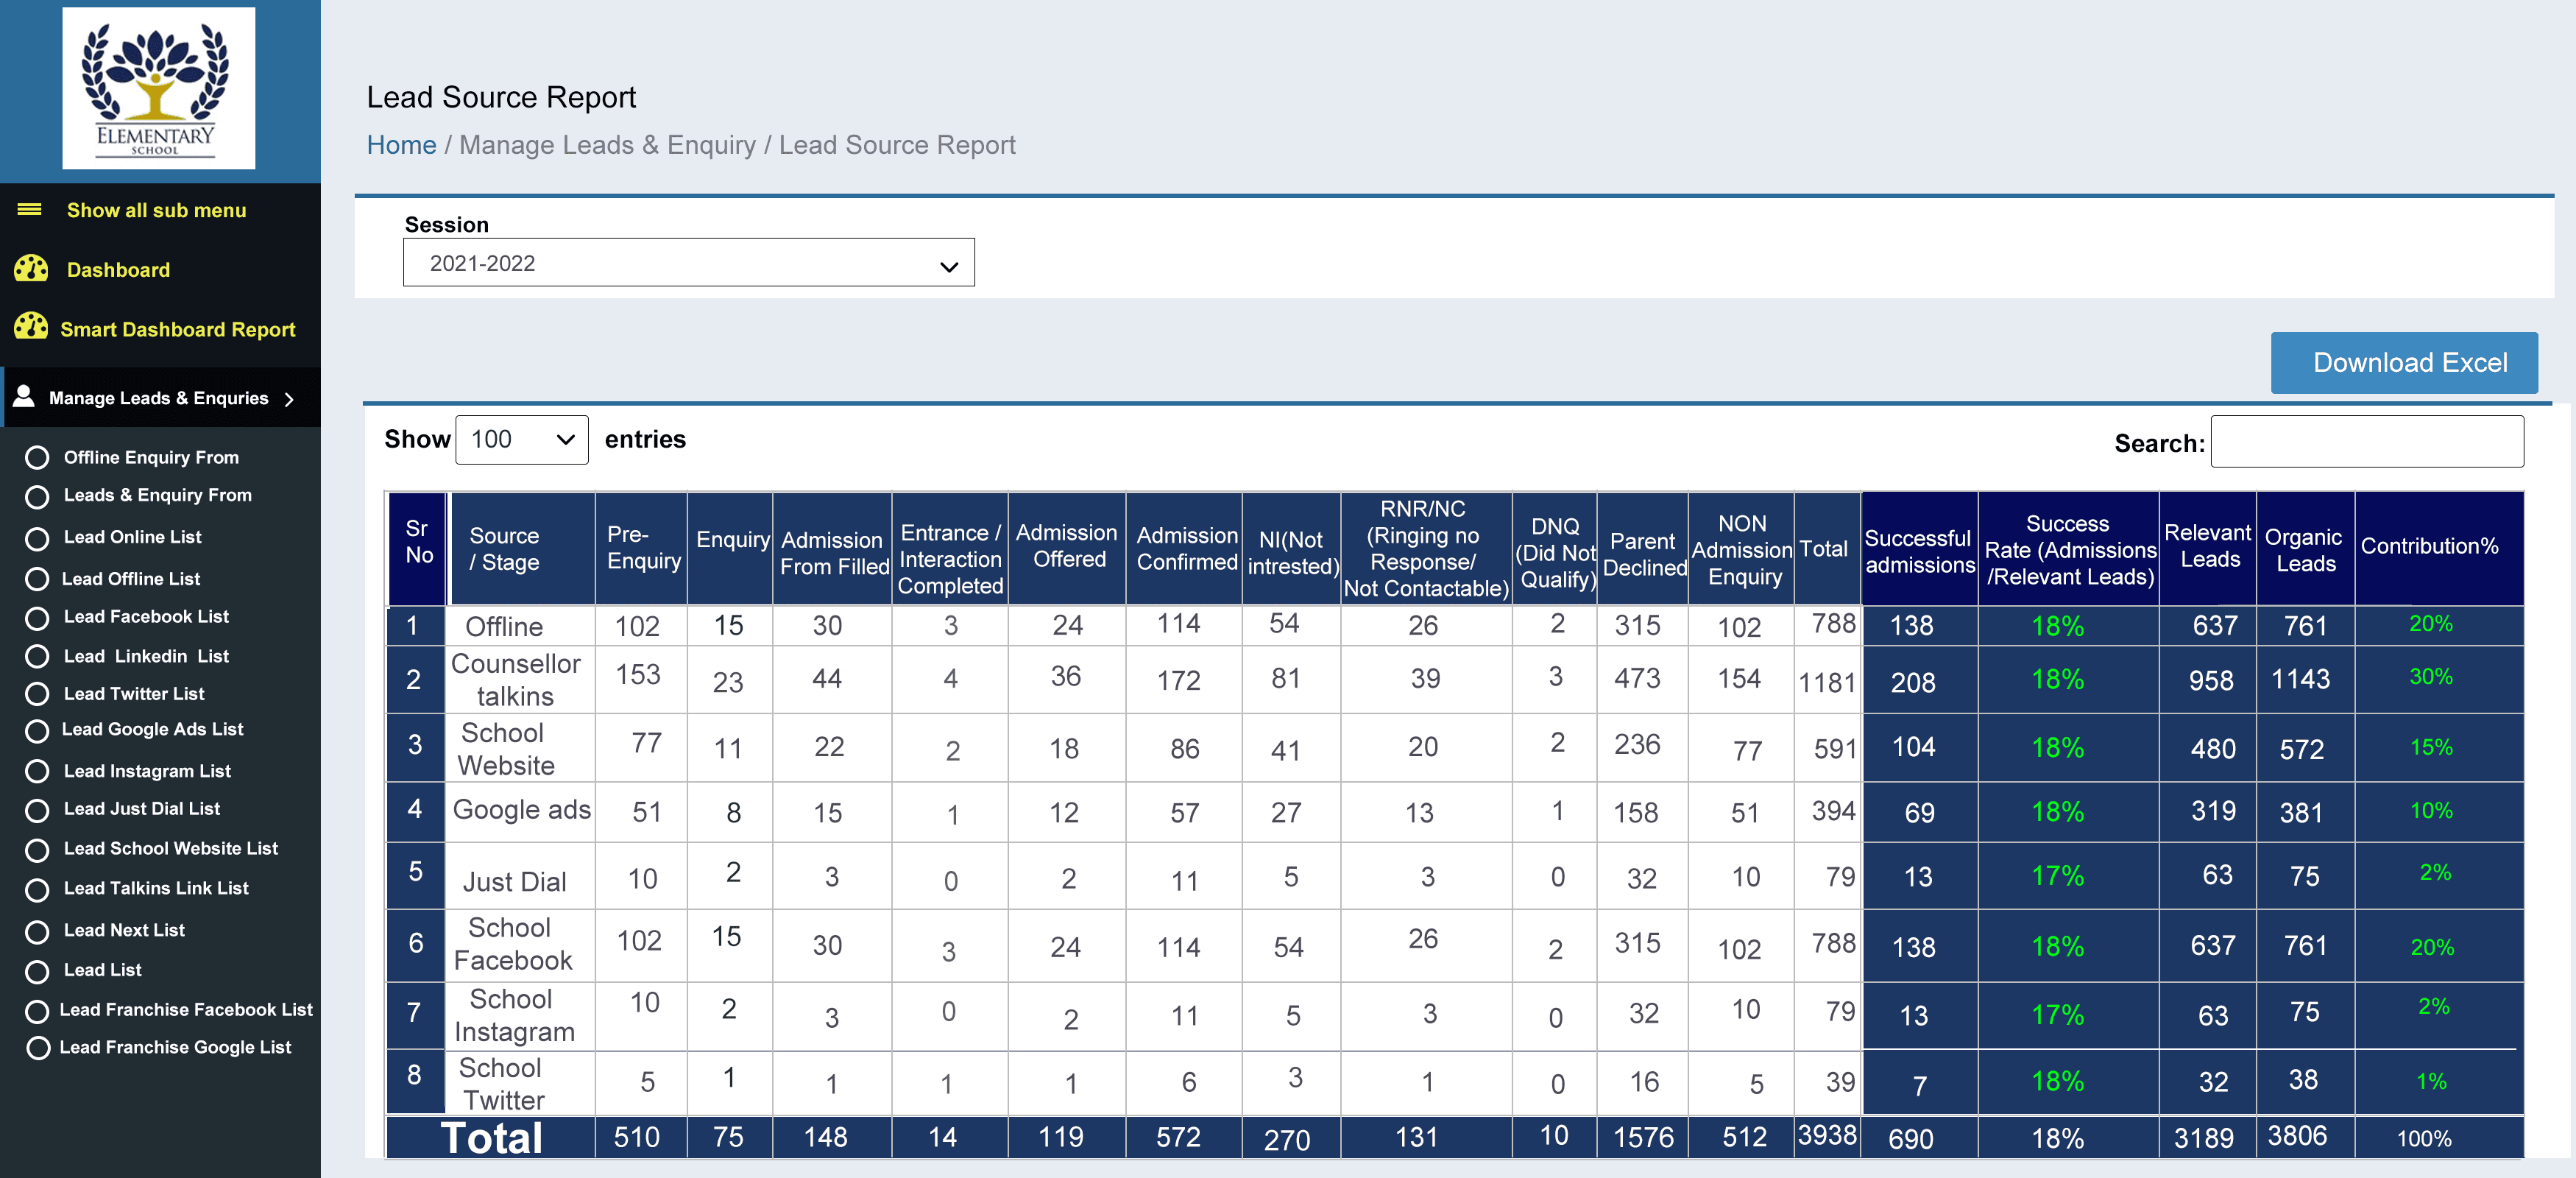Select Leads & Enquiry From radio circle
Screen dimensions: 2576x1178
point(37,496)
